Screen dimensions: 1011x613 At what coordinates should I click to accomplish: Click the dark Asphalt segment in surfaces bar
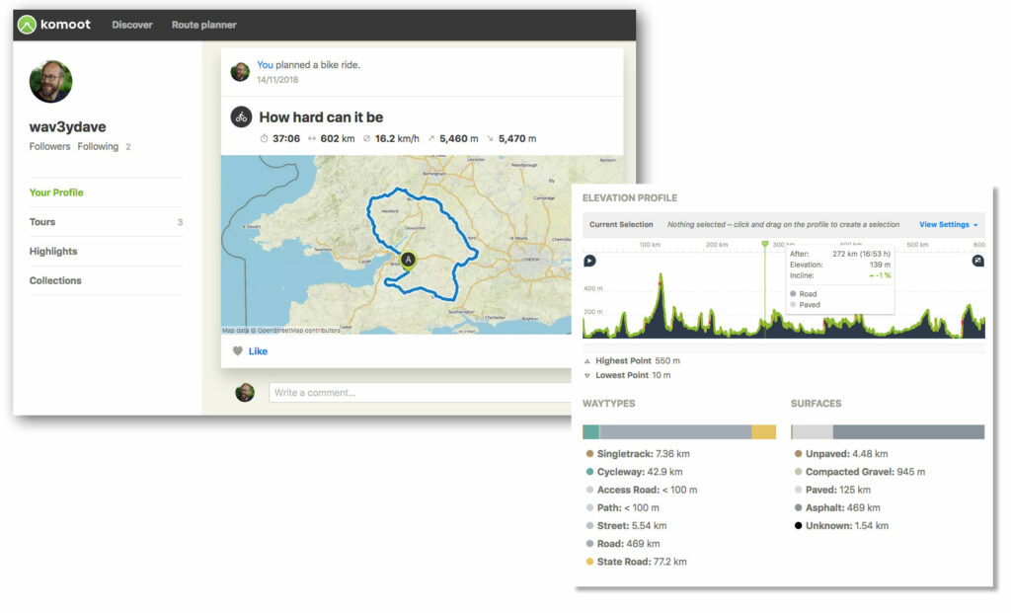908,431
